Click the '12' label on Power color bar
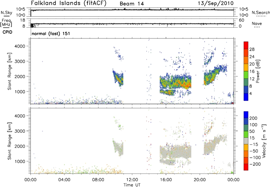270x187 pixels. 252,79
